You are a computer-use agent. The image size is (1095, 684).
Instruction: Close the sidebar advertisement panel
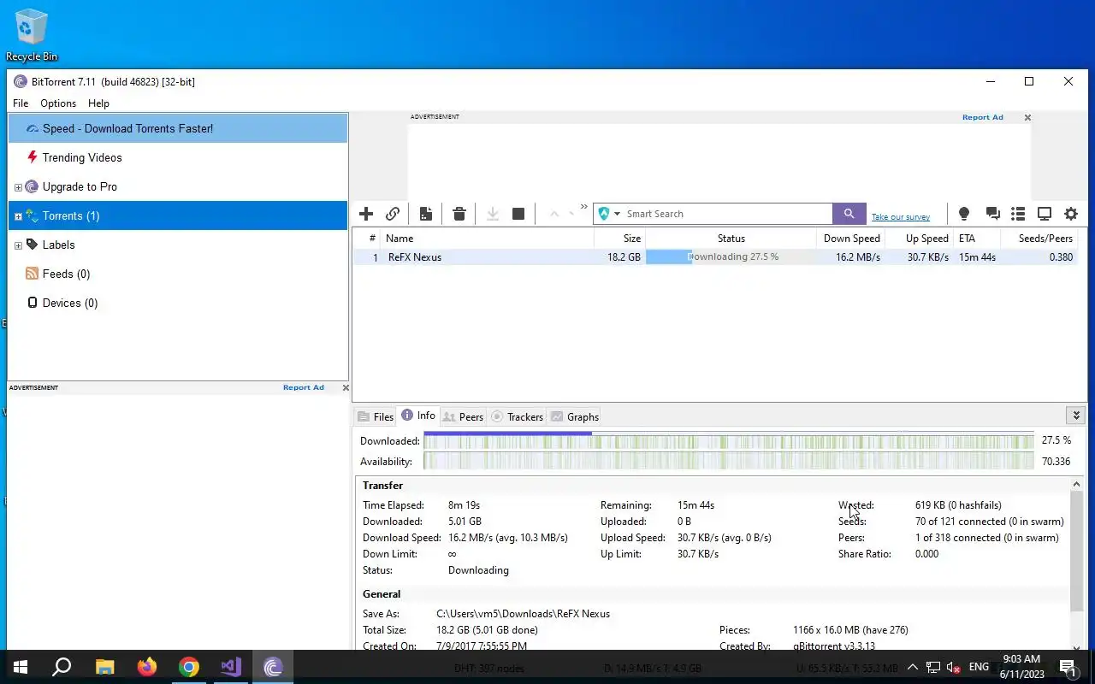pyautogui.click(x=346, y=387)
